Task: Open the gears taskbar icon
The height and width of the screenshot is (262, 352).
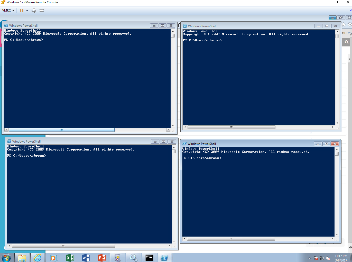Action: (133, 258)
